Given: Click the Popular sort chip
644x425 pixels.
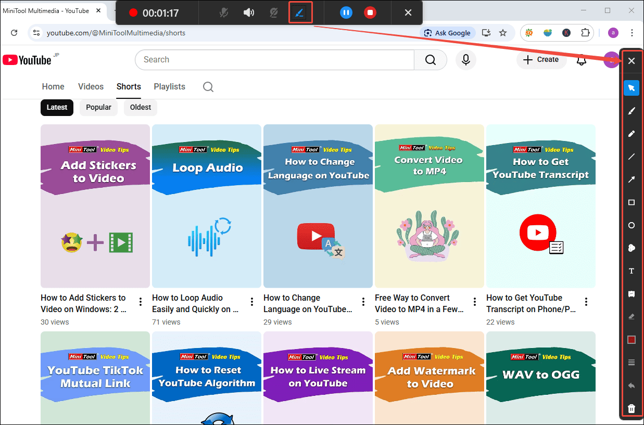Looking at the screenshot, I should [x=98, y=107].
